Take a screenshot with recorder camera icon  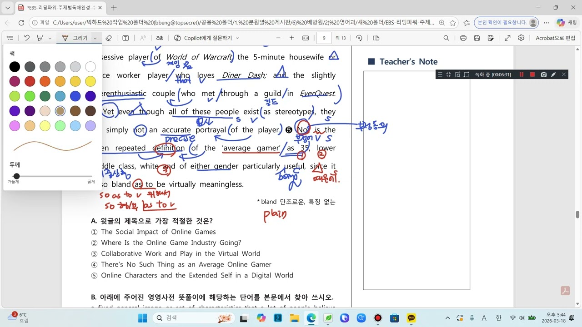click(543, 74)
